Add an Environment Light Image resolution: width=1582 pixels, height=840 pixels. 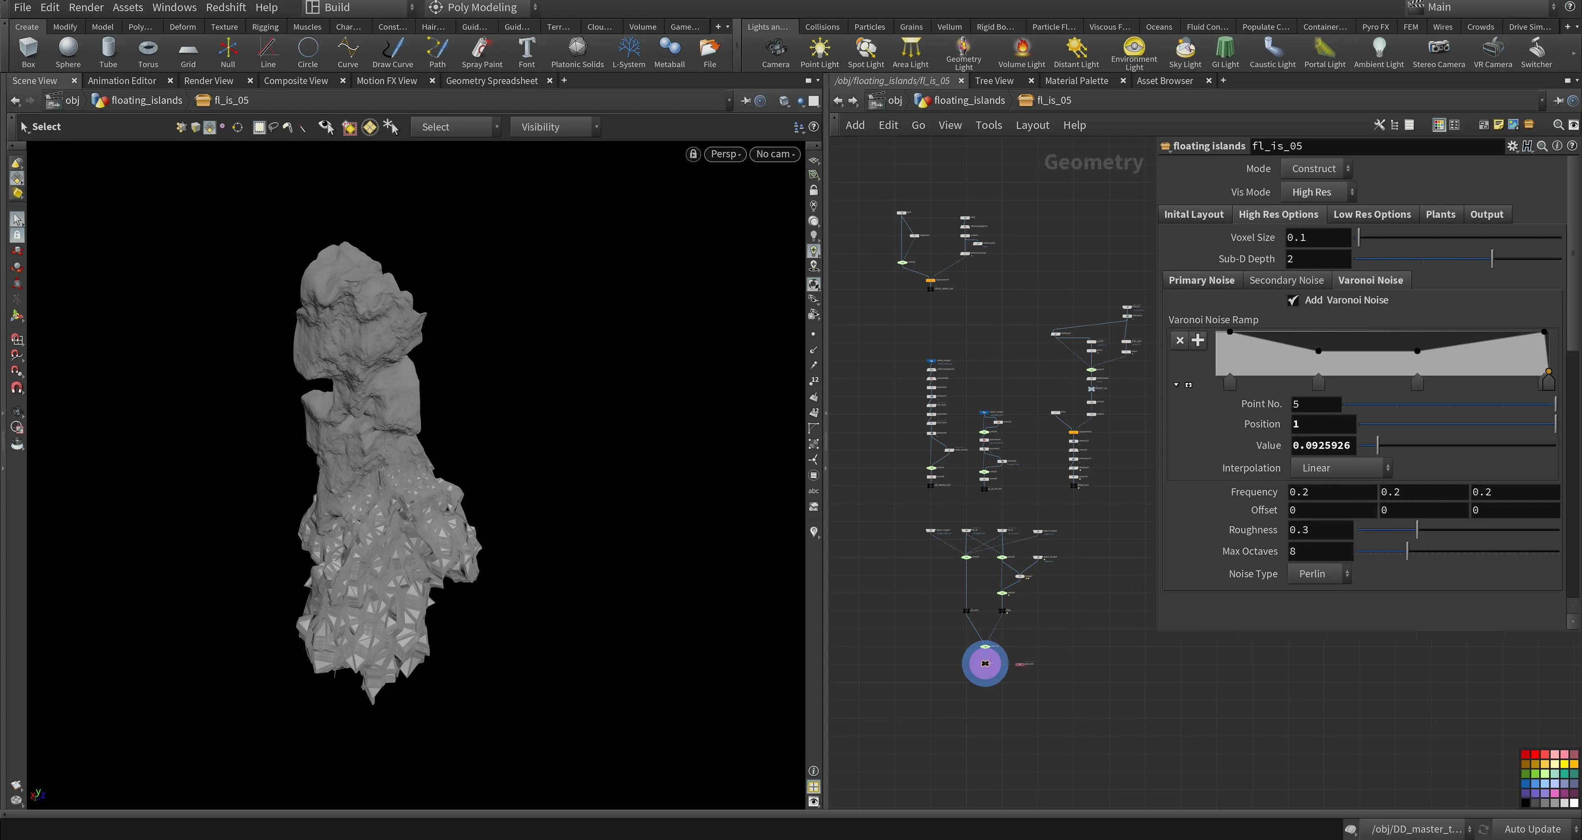coord(1134,54)
